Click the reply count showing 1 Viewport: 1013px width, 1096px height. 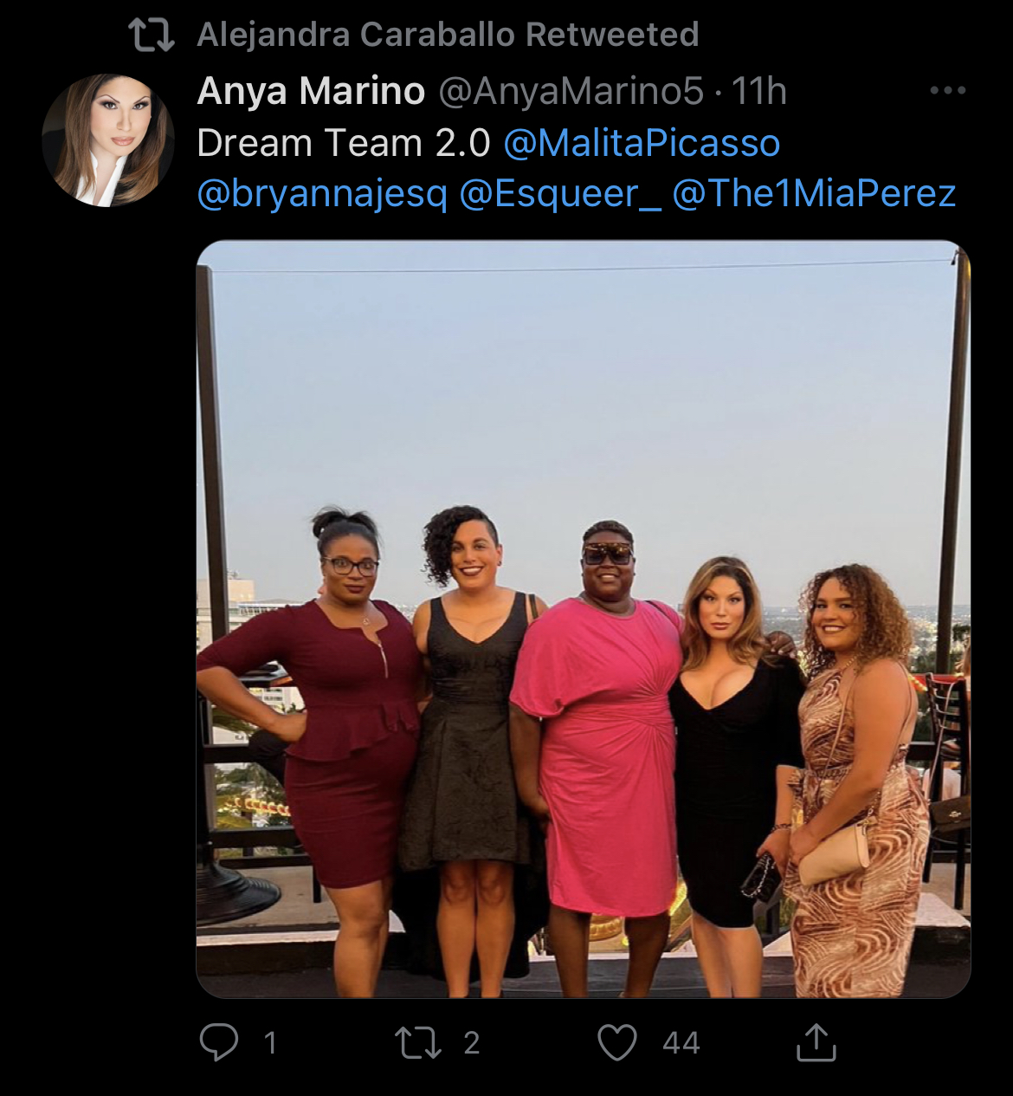pos(270,1042)
